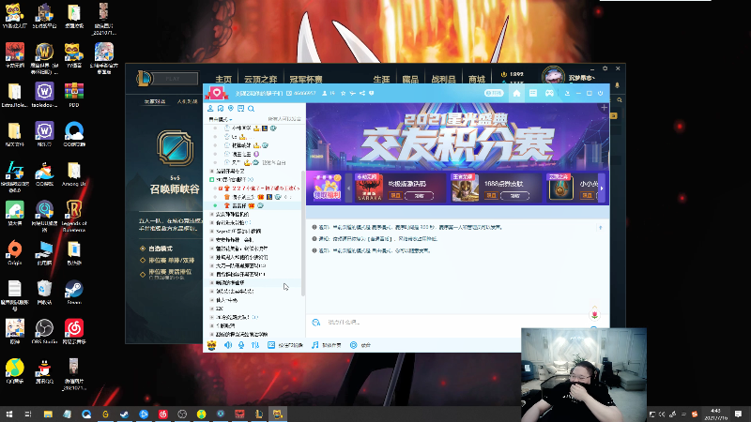Click the emoji icon beside chat input

316,323
